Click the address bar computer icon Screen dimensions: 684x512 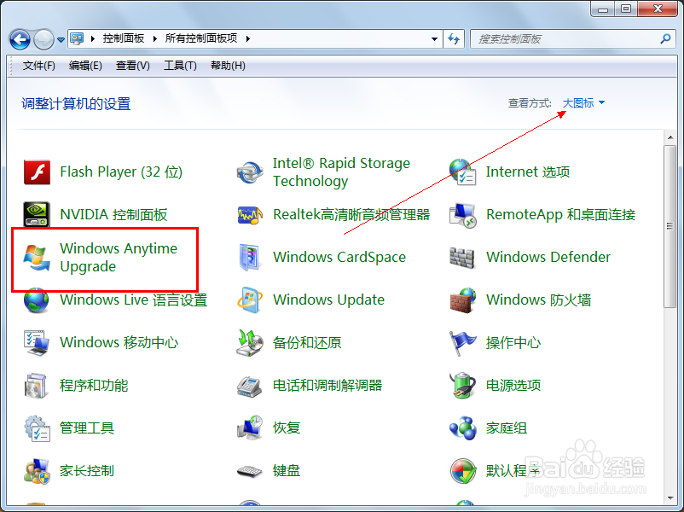pyautogui.click(x=78, y=39)
